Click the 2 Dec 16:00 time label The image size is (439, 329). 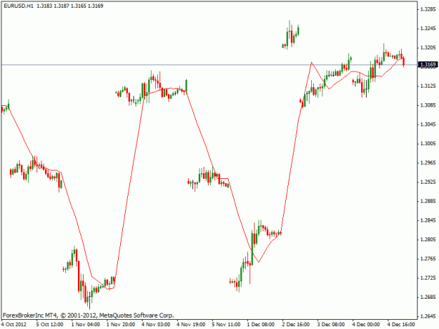tap(296, 325)
